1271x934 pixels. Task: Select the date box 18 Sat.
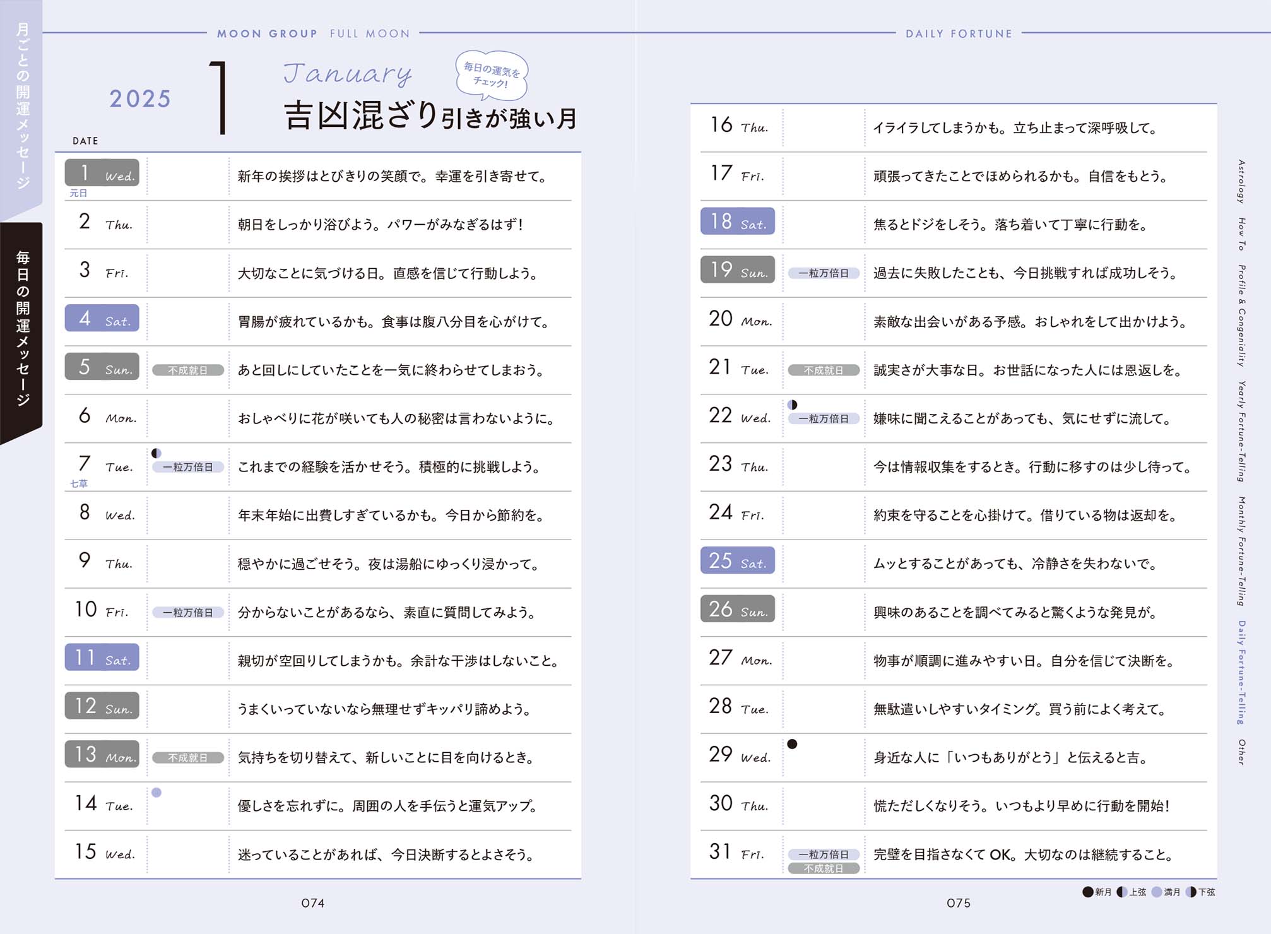pos(738,221)
